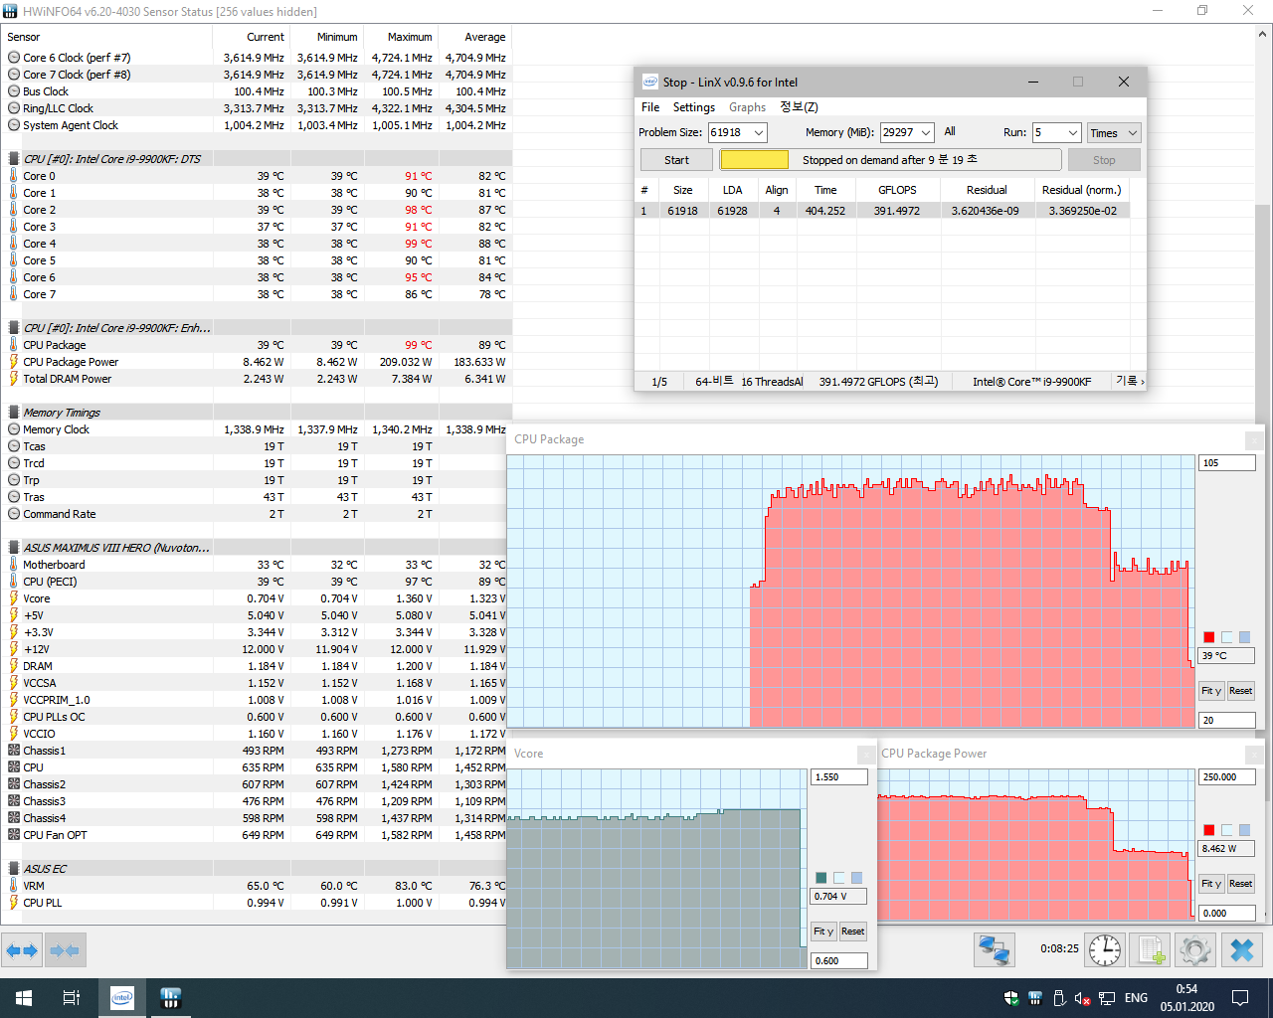1273x1018 pixels.
Task: Open HWiNFO sensor settings gear icon
Action: point(1195,950)
